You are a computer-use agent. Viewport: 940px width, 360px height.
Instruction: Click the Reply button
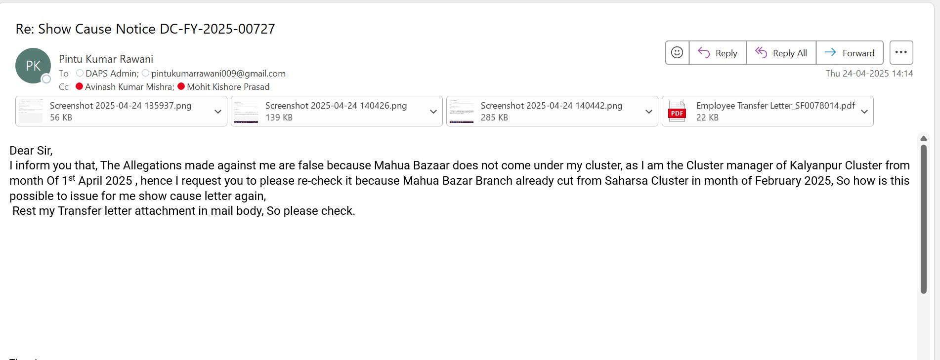[718, 53]
